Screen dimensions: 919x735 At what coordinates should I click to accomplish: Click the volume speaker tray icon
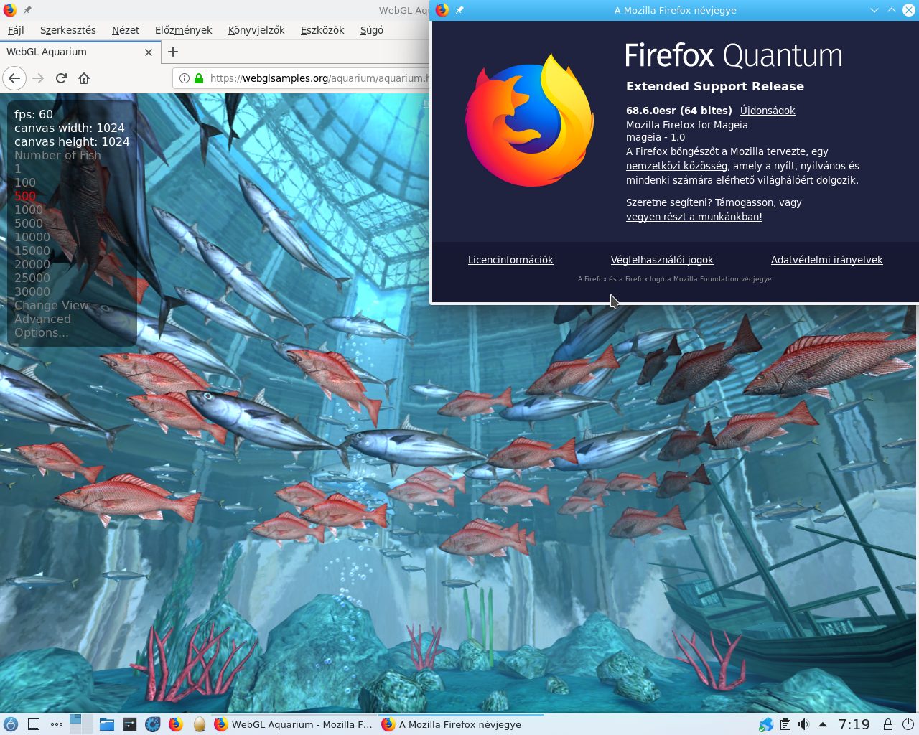pyautogui.click(x=803, y=724)
